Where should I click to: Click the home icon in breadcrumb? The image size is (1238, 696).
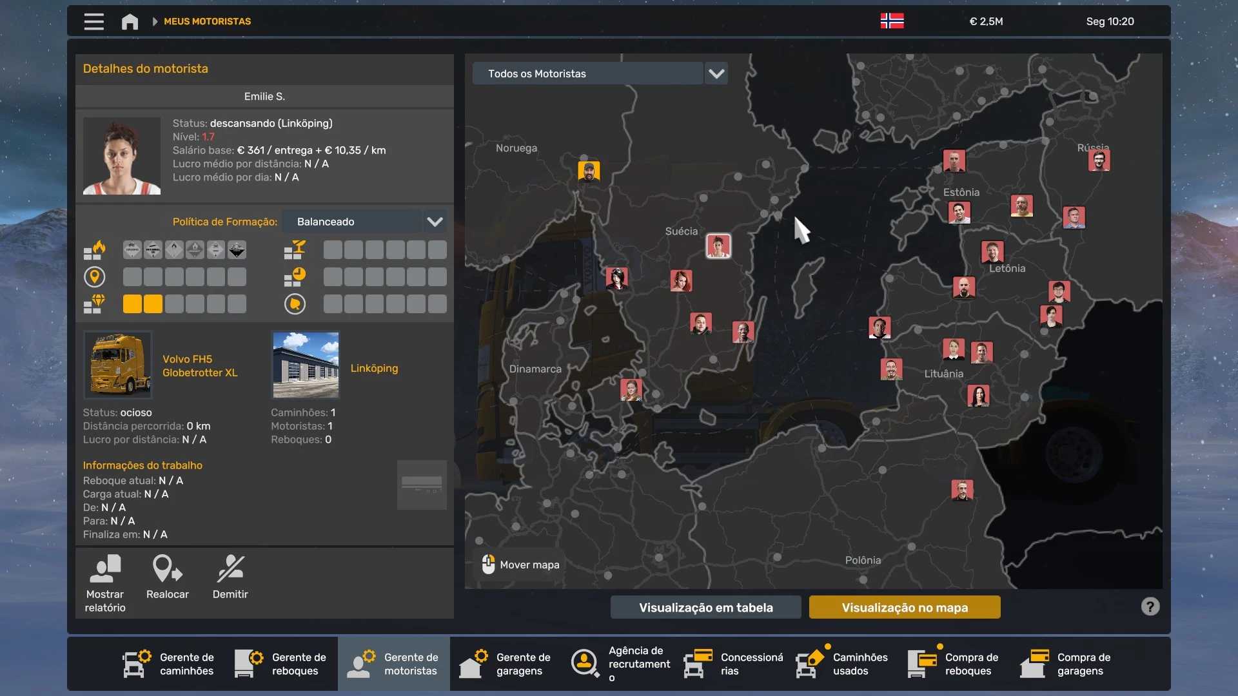coord(130,21)
